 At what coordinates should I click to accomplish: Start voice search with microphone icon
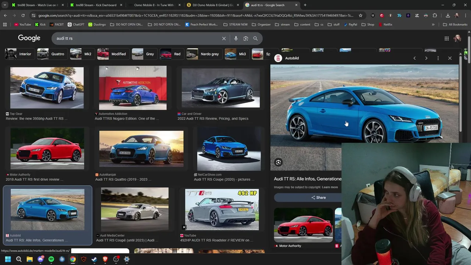[x=236, y=38]
